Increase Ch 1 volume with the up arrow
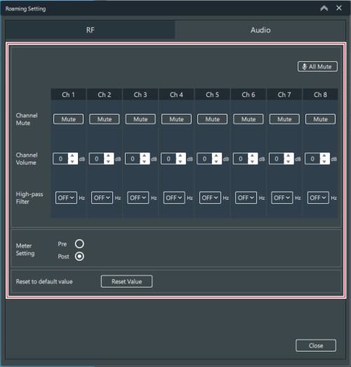This screenshot has width=351, height=367. pos(72,156)
